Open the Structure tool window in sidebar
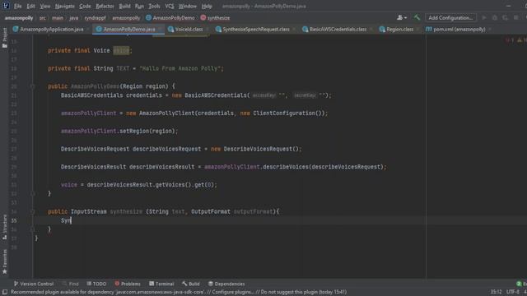 (x=4, y=227)
